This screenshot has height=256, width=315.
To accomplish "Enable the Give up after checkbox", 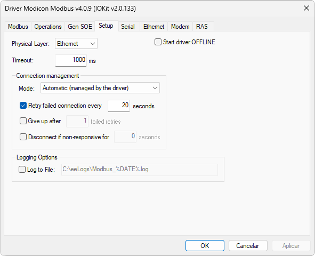I will coord(23,121).
